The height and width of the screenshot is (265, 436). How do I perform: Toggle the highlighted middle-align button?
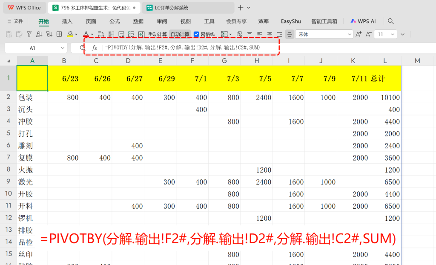point(290,34)
